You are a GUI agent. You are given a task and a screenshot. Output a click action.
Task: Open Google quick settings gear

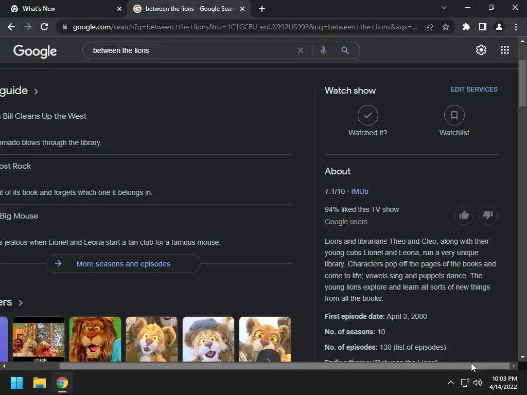click(x=481, y=50)
